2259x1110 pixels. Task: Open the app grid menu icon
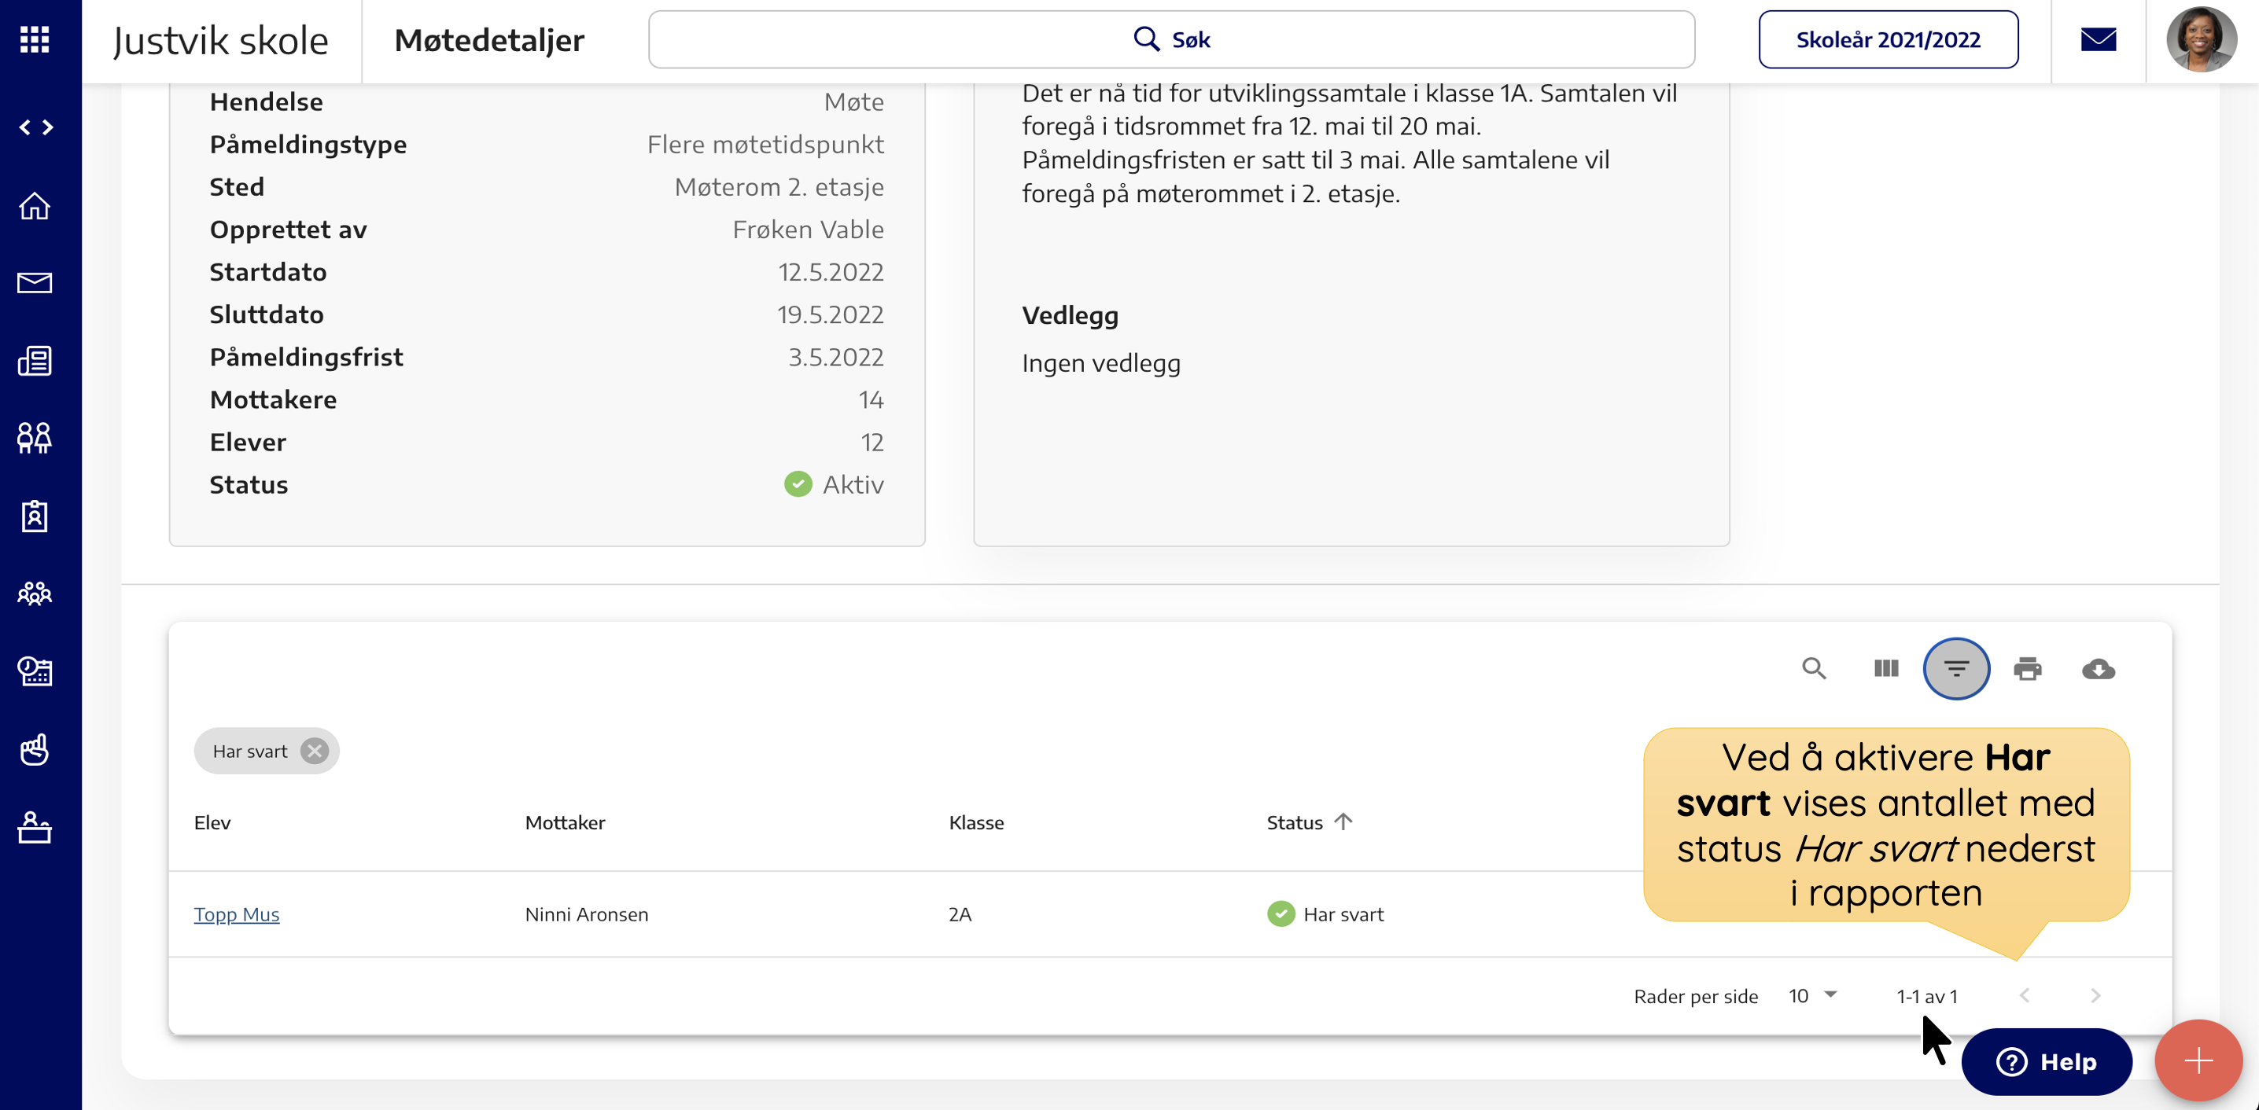pyautogui.click(x=35, y=39)
